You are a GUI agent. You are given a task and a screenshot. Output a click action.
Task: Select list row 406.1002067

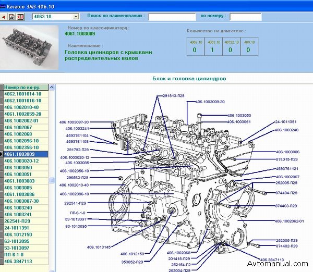click(26, 128)
